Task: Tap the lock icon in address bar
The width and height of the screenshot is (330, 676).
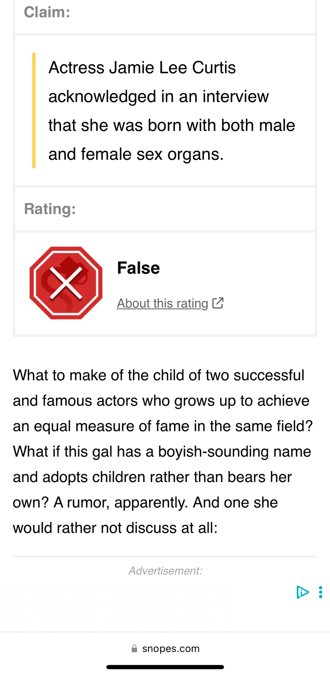Action: coord(134,649)
